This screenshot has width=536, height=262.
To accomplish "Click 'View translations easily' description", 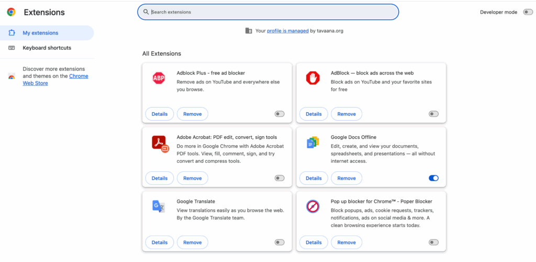I will pyautogui.click(x=230, y=214).
